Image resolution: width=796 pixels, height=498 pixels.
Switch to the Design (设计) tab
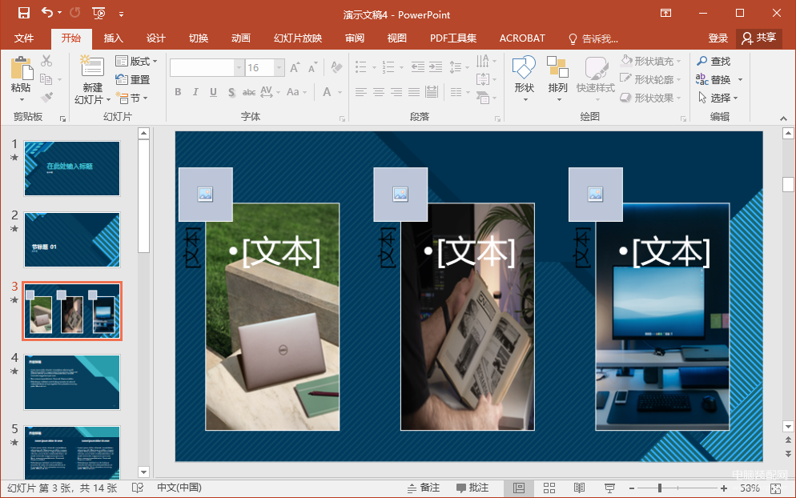coord(156,38)
